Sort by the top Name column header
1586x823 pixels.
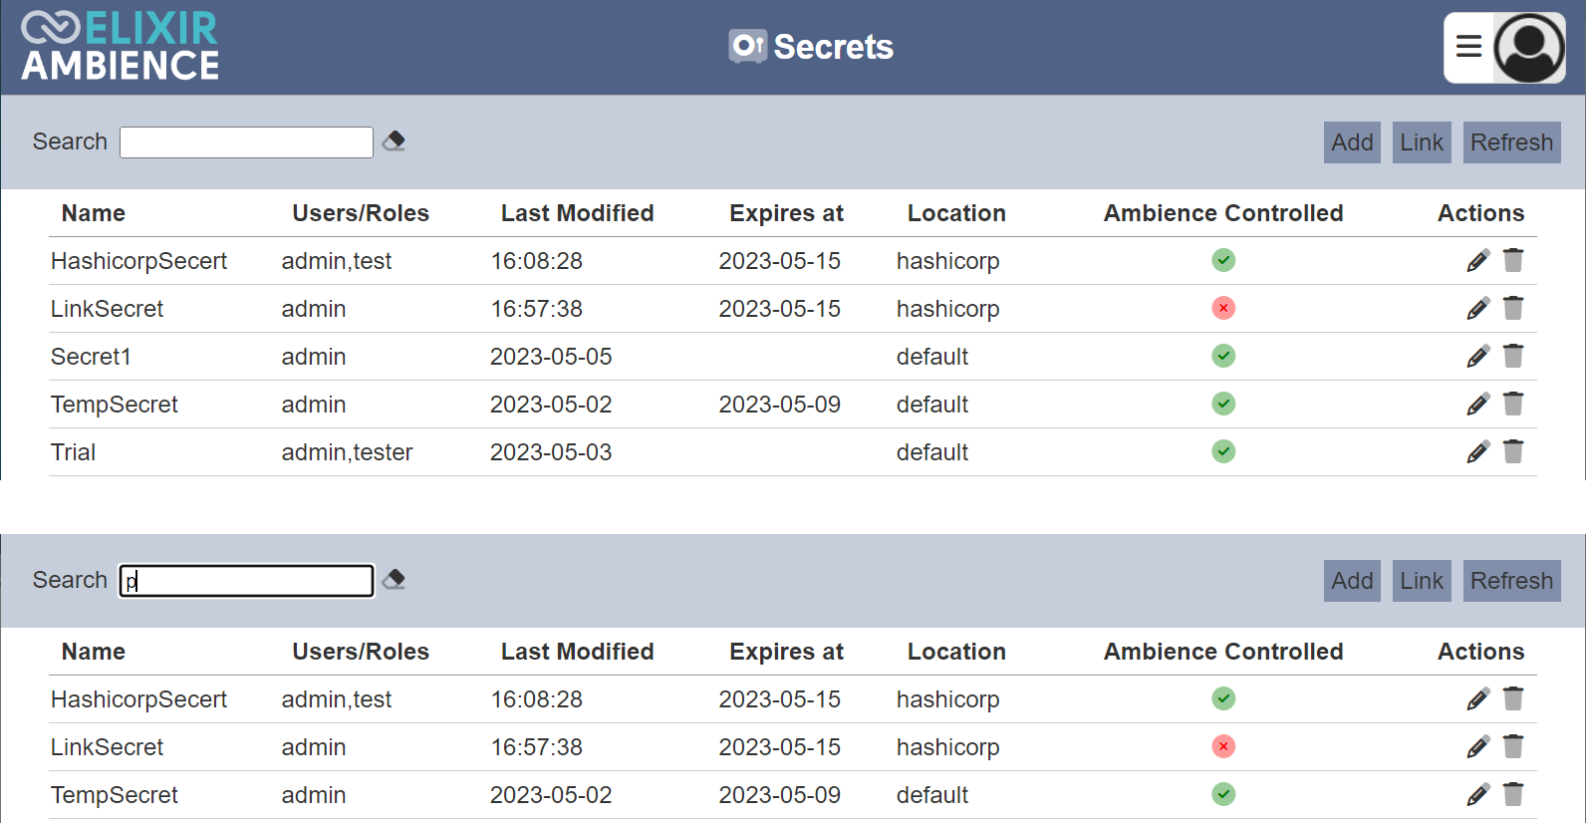click(x=94, y=213)
